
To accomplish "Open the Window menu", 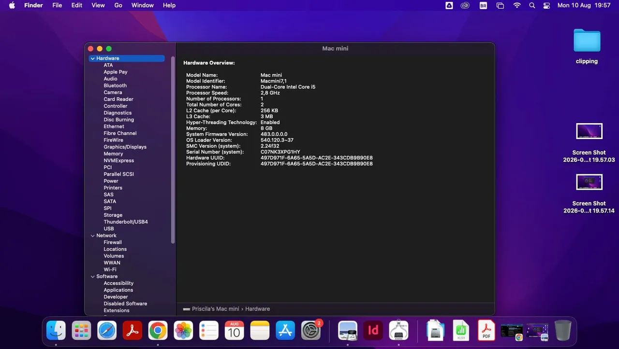I will [143, 5].
